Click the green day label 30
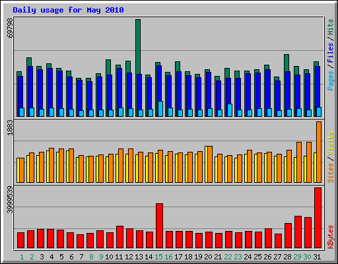 point(307,257)
